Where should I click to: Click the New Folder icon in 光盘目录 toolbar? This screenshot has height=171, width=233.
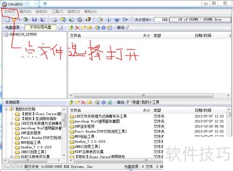pos(83,28)
